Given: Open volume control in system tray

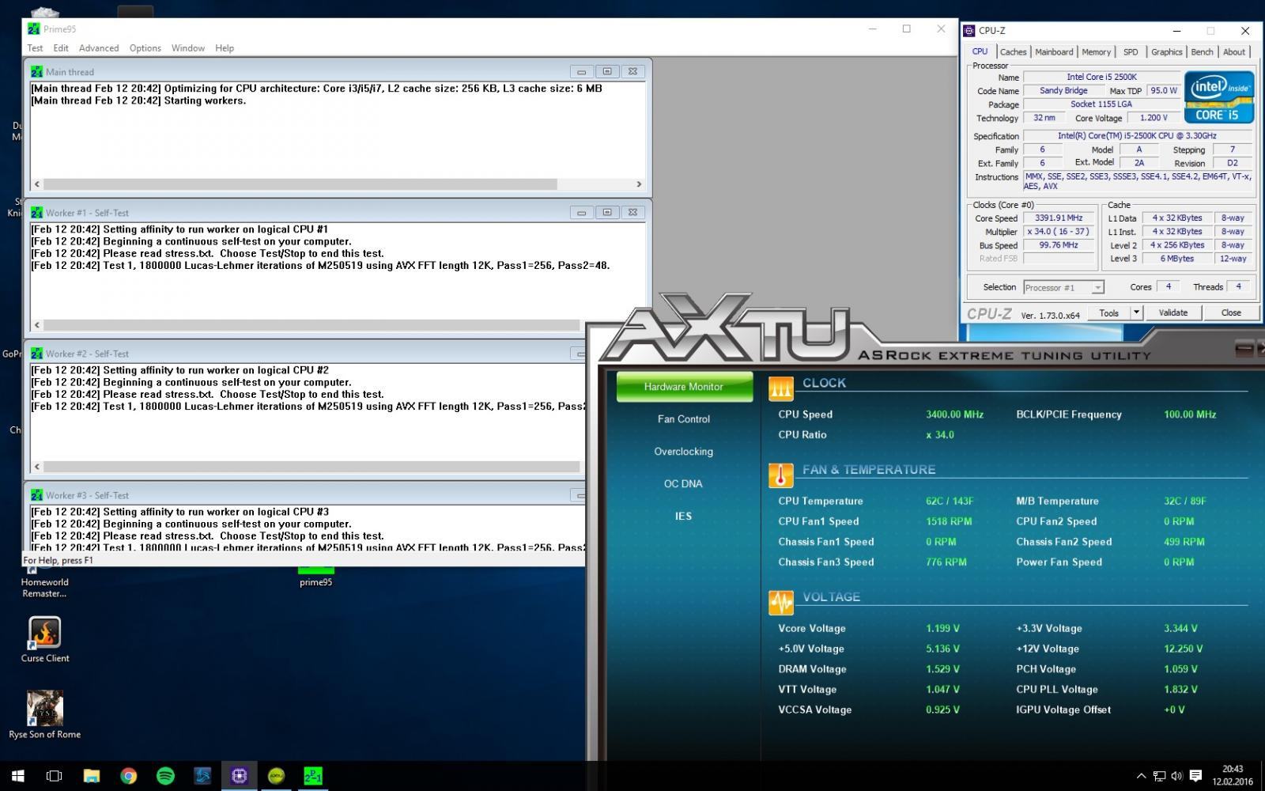Looking at the screenshot, I should pyautogui.click(x=1176, y=776).
